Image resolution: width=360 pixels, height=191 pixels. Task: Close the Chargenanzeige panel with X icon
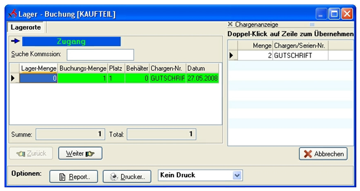point(230,25)
